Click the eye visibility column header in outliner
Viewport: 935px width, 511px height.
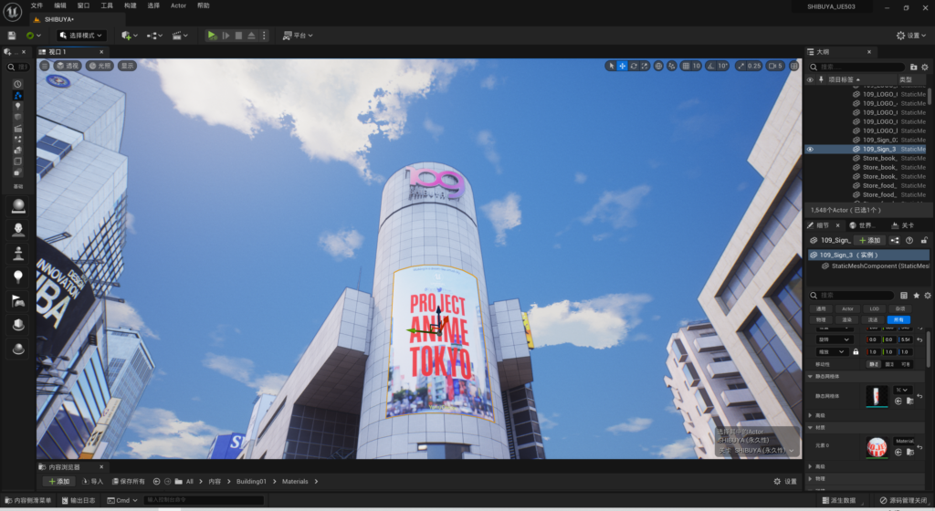(x=810, y=79)
